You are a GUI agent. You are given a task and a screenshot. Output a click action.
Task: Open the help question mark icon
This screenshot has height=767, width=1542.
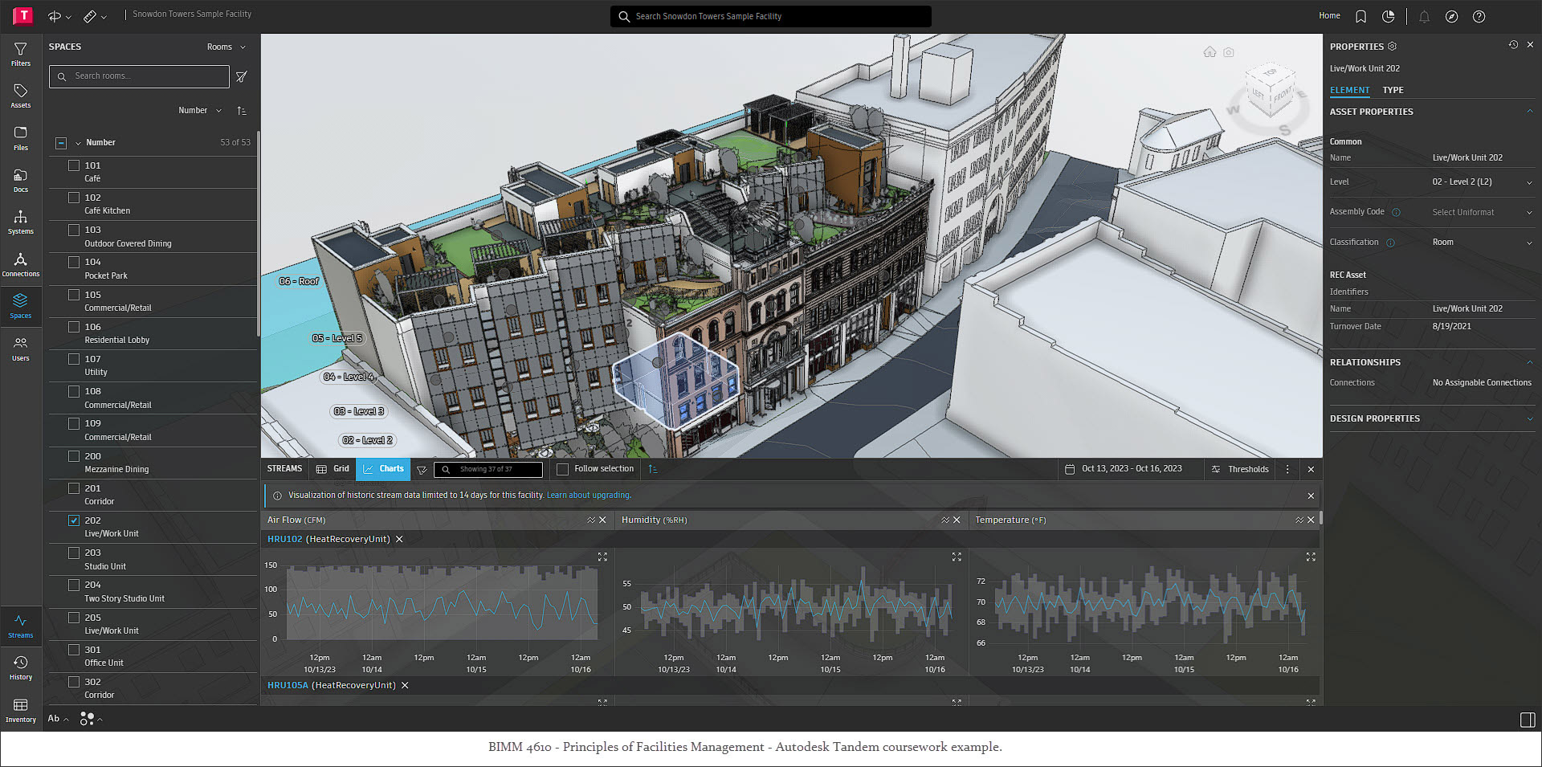click(x=1479, y=16)
